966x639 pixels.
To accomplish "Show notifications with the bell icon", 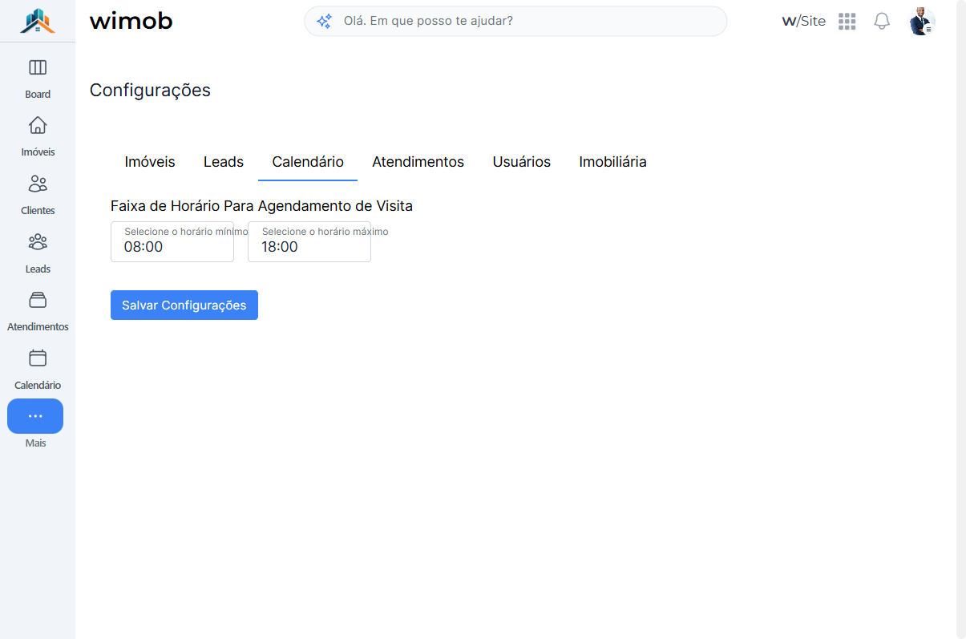I will pyautogui.click(x=882, y=22).
